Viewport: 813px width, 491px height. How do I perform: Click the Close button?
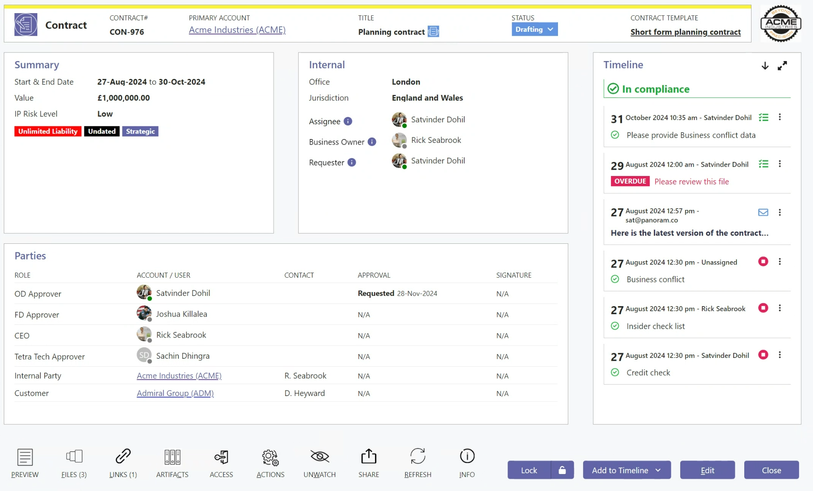771,470
